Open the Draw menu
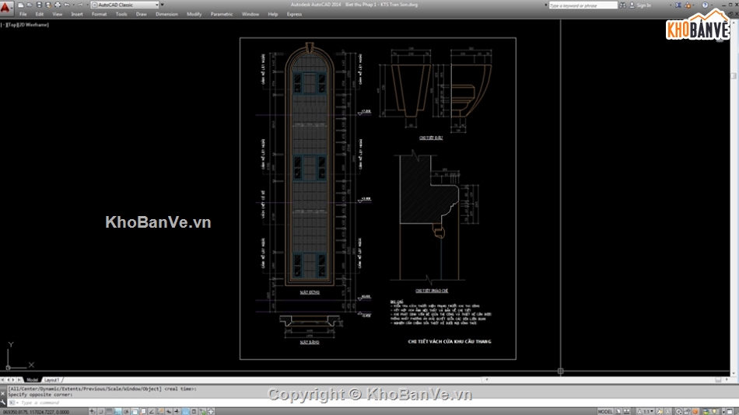 pyautogui.click(x=141, y=14)
